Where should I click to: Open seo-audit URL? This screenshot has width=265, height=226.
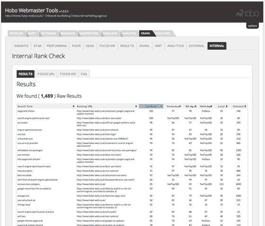[x=97, y=212]
